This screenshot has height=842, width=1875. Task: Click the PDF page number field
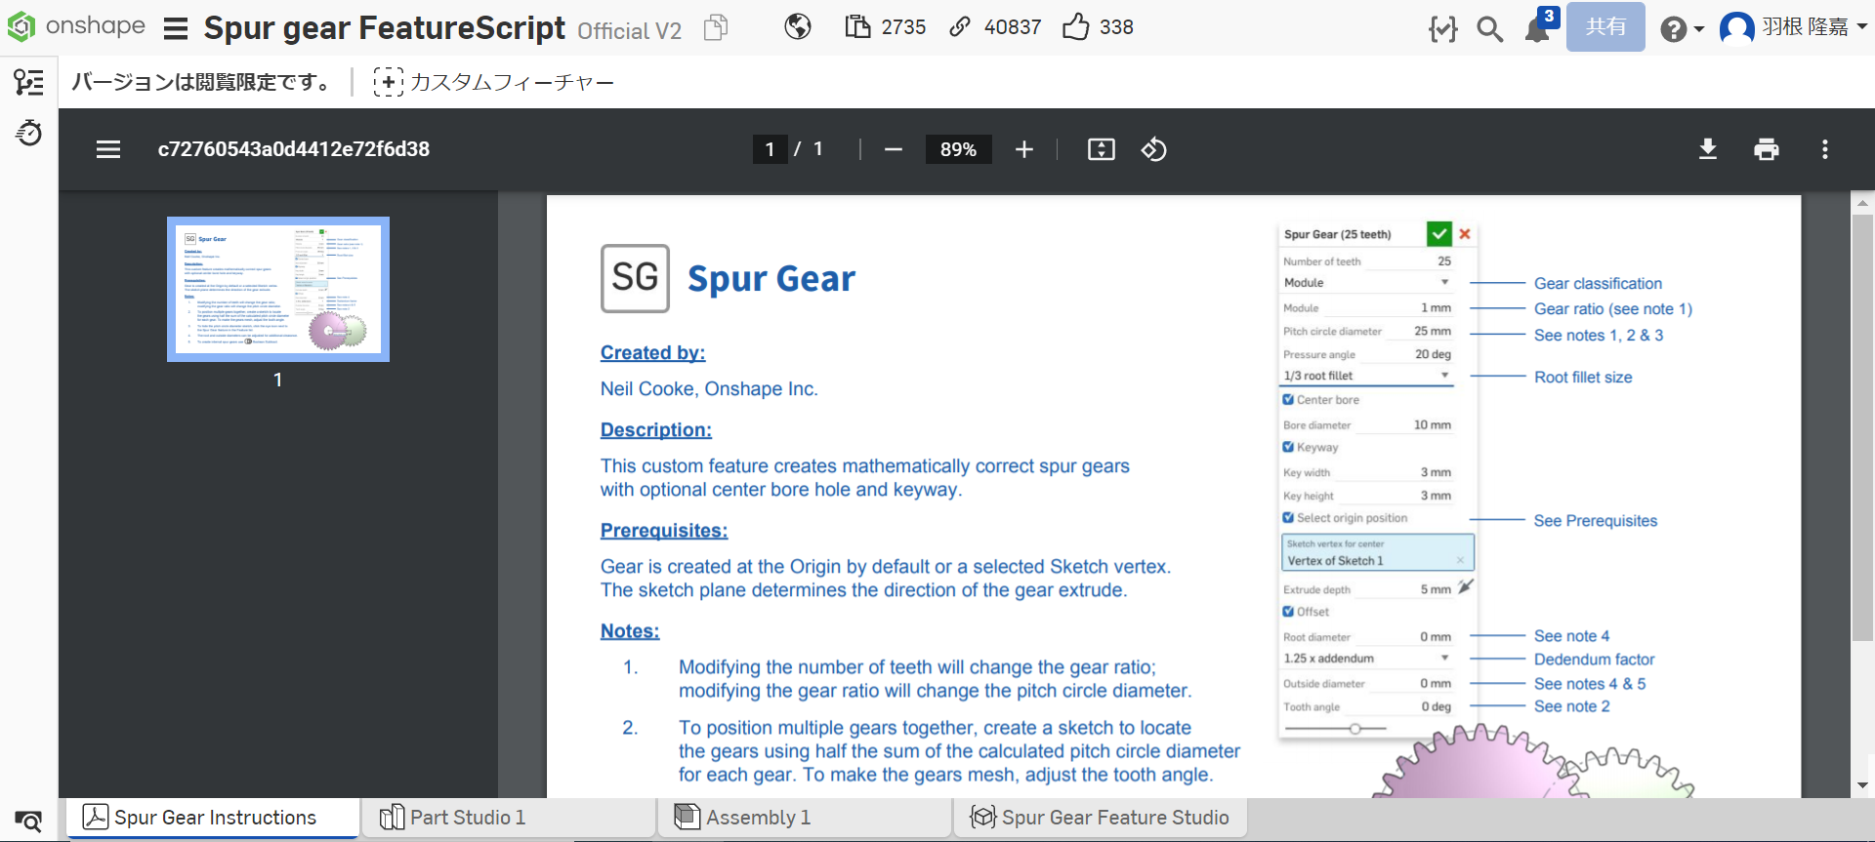click(770, 149)
